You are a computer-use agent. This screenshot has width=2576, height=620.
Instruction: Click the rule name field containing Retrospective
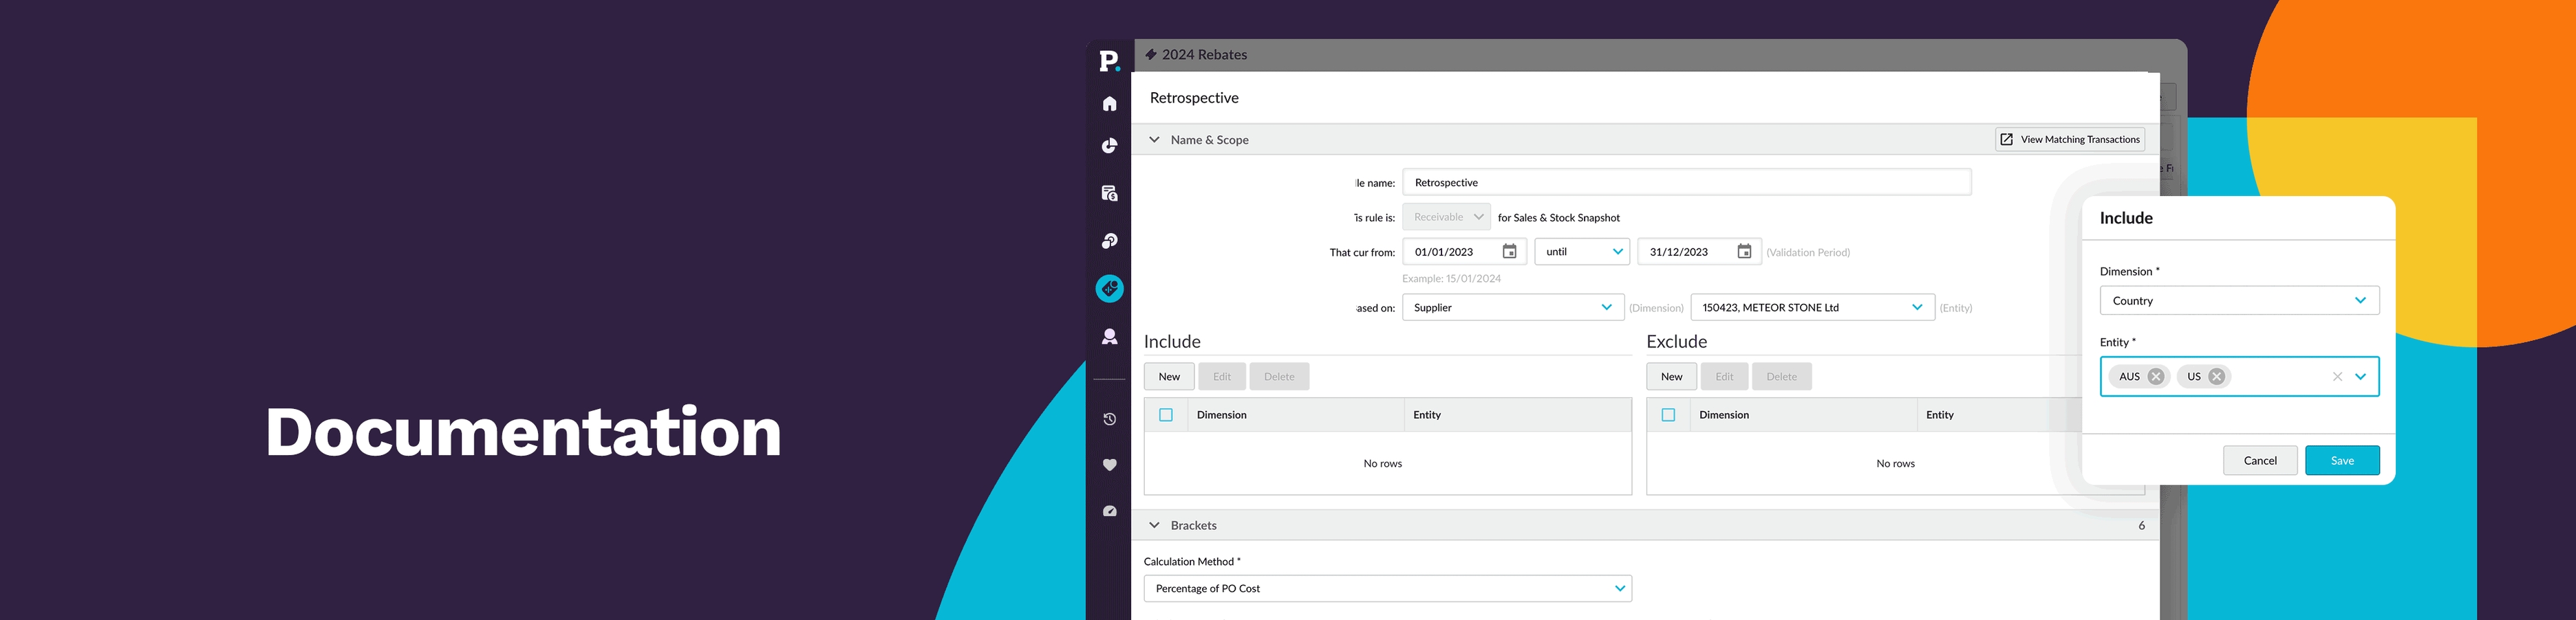click(x=1686, y=183)
